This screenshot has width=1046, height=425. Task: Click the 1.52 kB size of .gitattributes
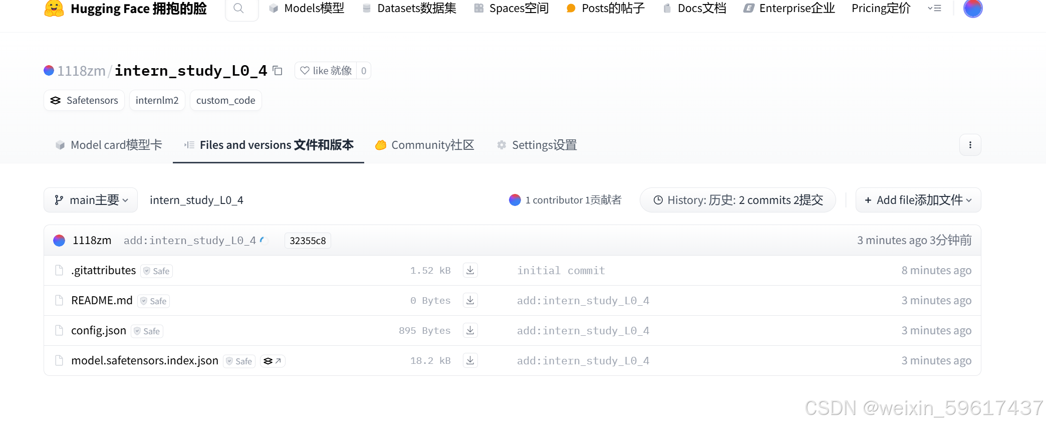point(430,271)
